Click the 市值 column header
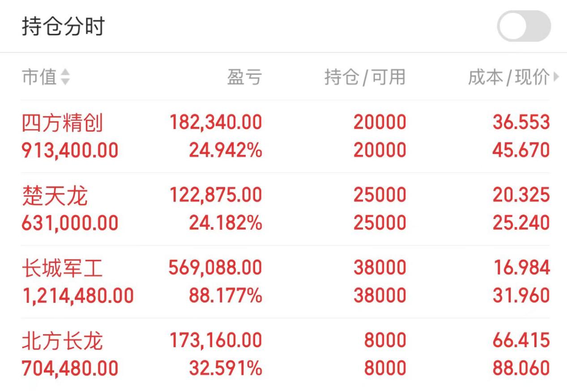Viewport: 567px width, 391px height. point(39,77)
